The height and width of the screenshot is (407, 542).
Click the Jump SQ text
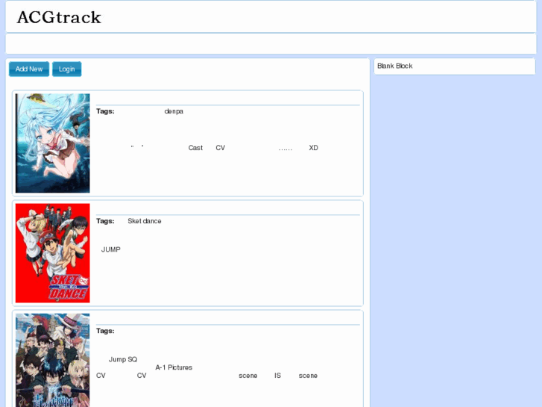pyautogui.click(x=123, y=359)
